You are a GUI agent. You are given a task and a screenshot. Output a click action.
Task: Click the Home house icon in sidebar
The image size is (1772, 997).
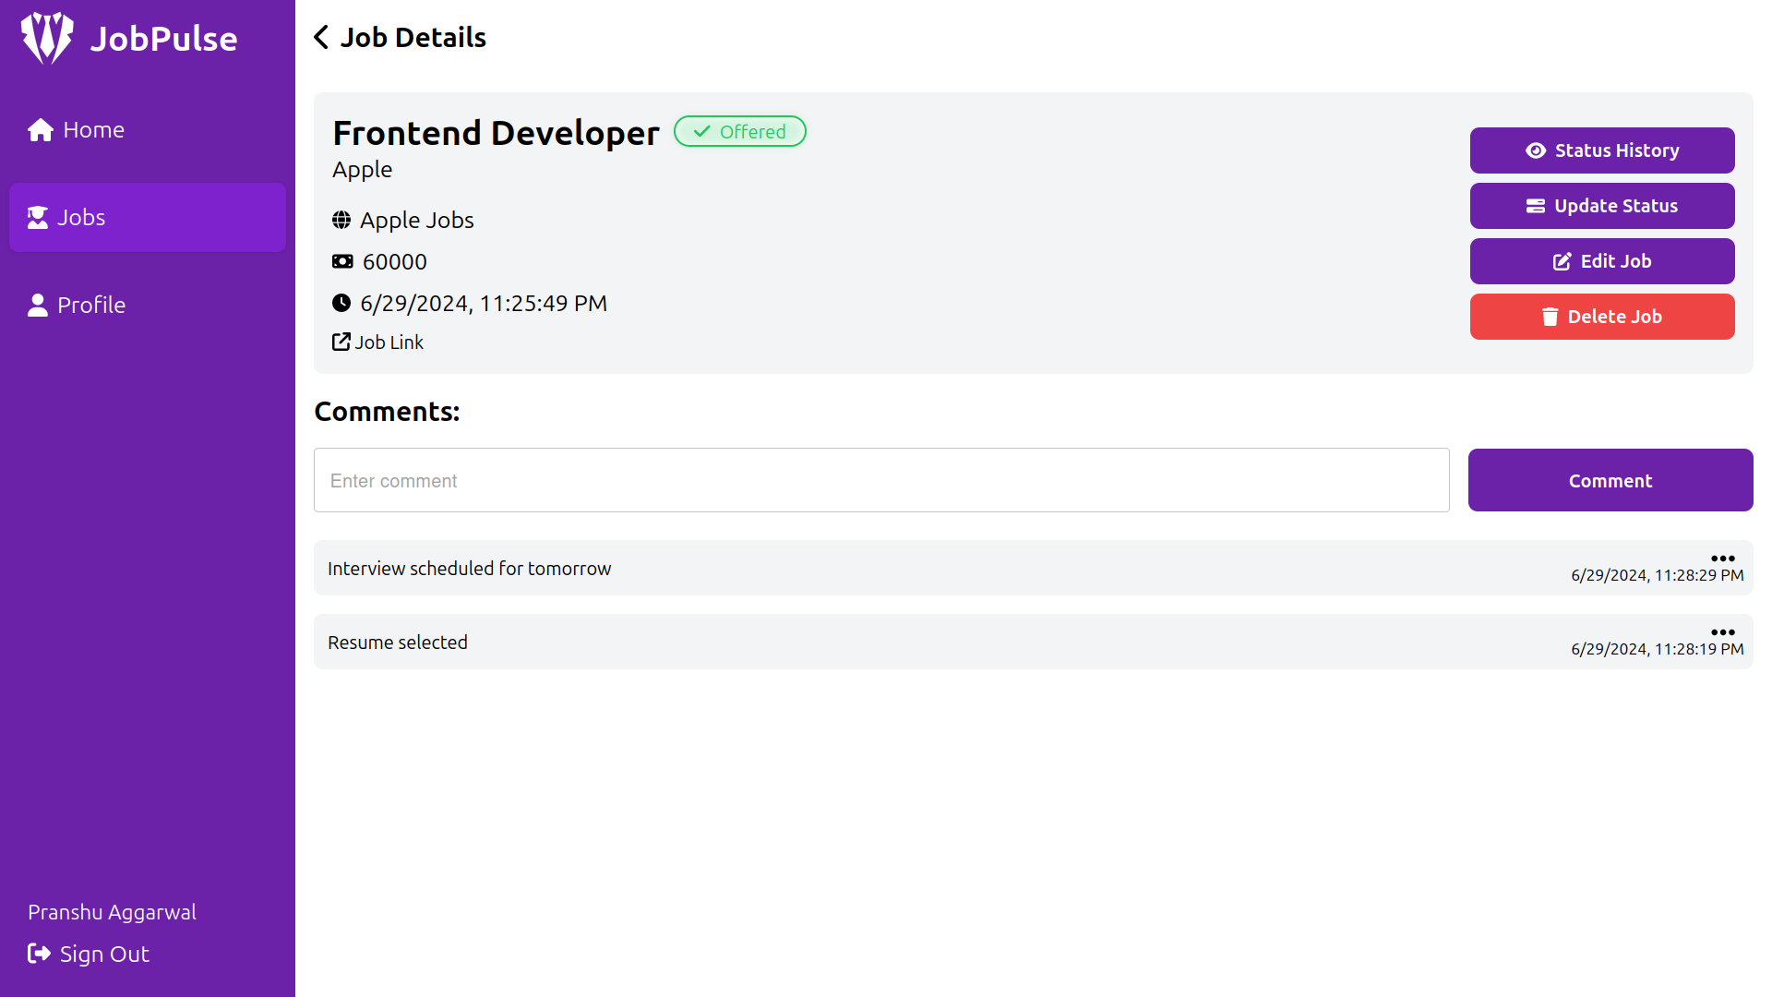41,130
